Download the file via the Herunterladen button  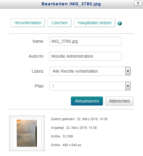click(x=28, y=23)
